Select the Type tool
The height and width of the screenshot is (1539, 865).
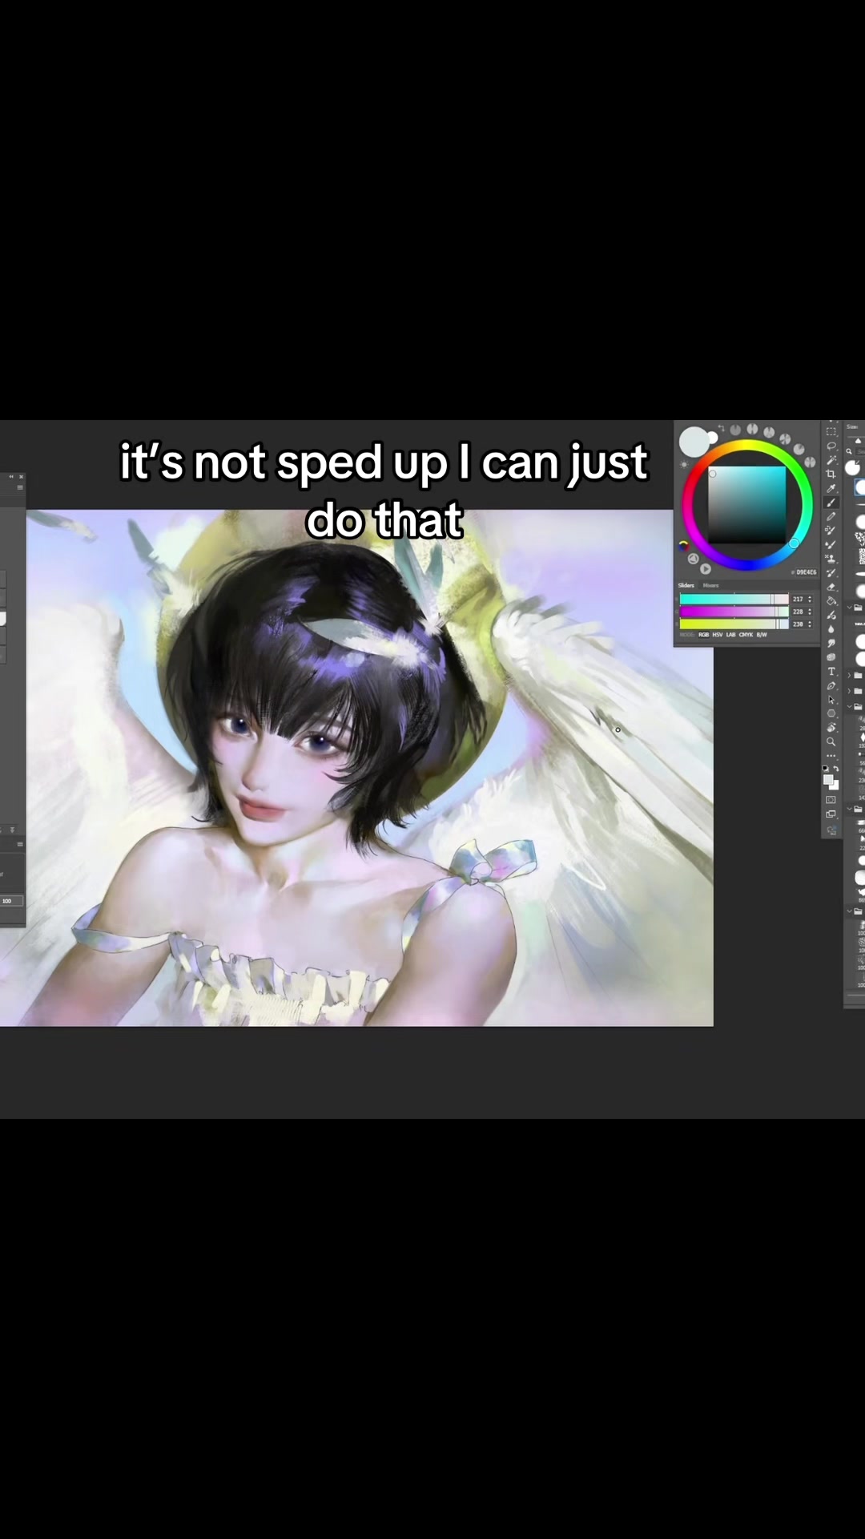(831, 672)
